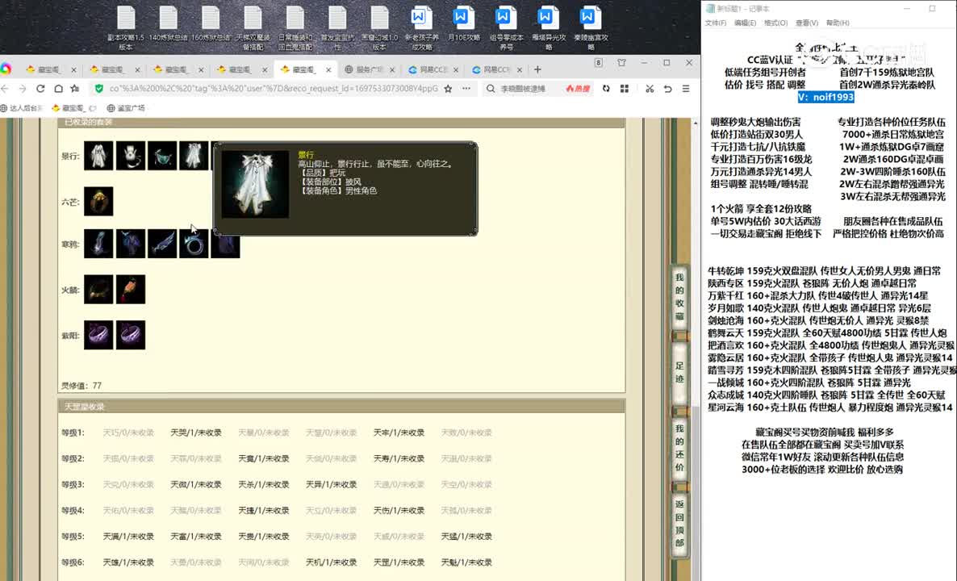Image resolution: width=957 pixels, height=581 pixels.
Task: Select the "雁塔异光攻略" document icon
Action: pos(548,27)
